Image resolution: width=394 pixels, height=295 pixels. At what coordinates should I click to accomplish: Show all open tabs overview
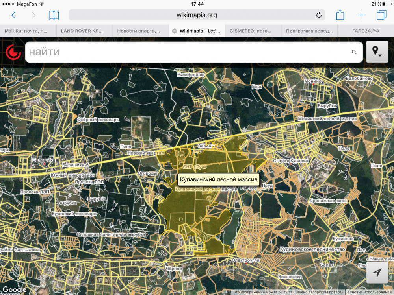tap(381, 15)
